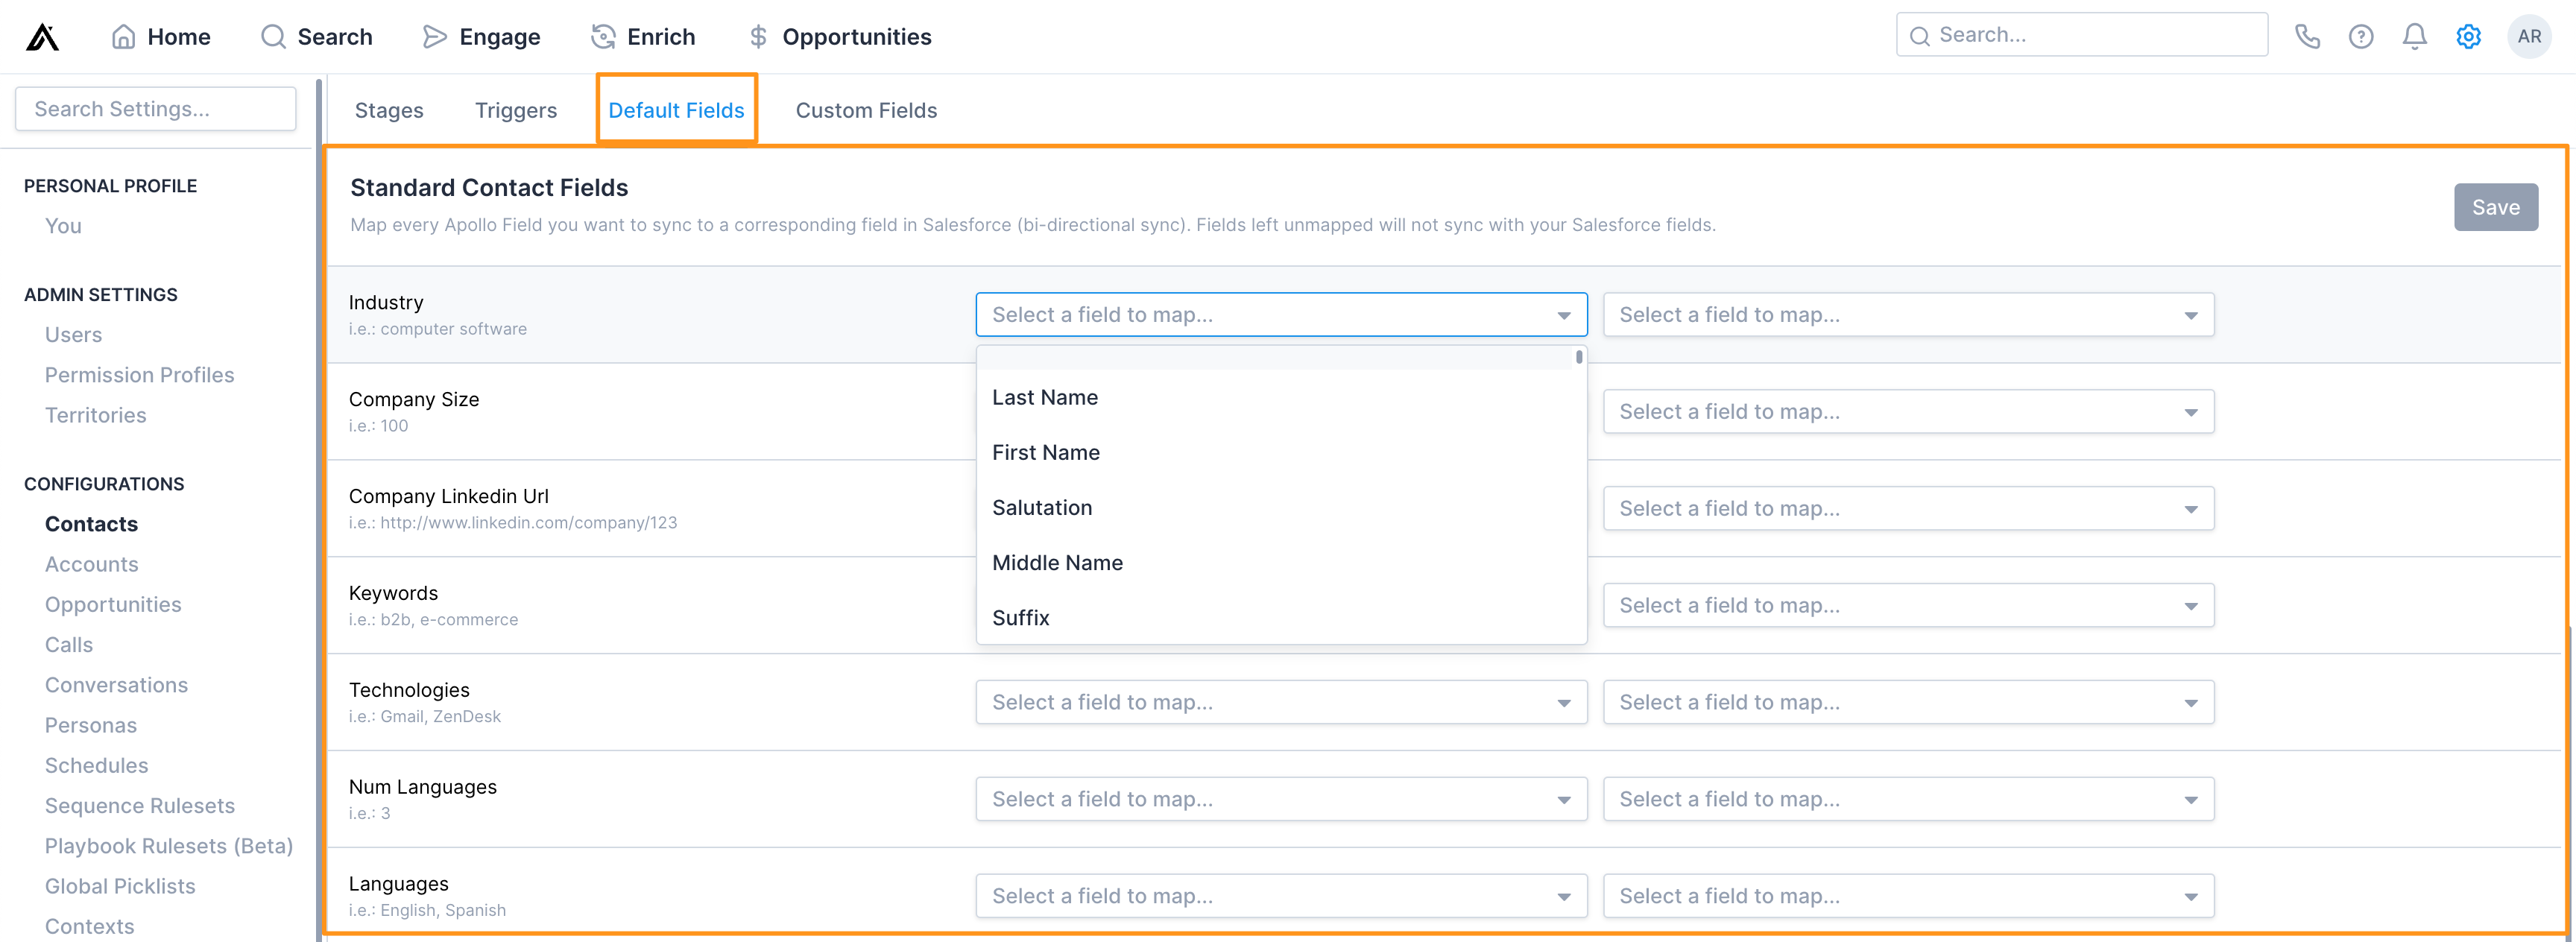The height and width of the screenshot is (942, 2576).
Task: Switch to the Stages tab
Action: tap(389, 110)
